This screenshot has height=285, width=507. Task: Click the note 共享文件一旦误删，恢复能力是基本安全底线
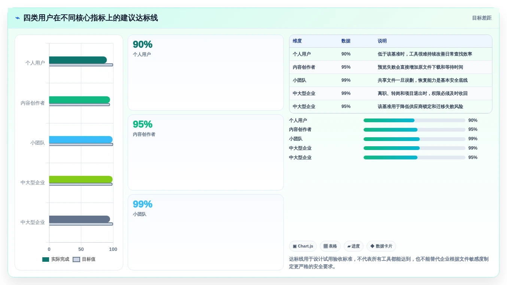[423, 80]
